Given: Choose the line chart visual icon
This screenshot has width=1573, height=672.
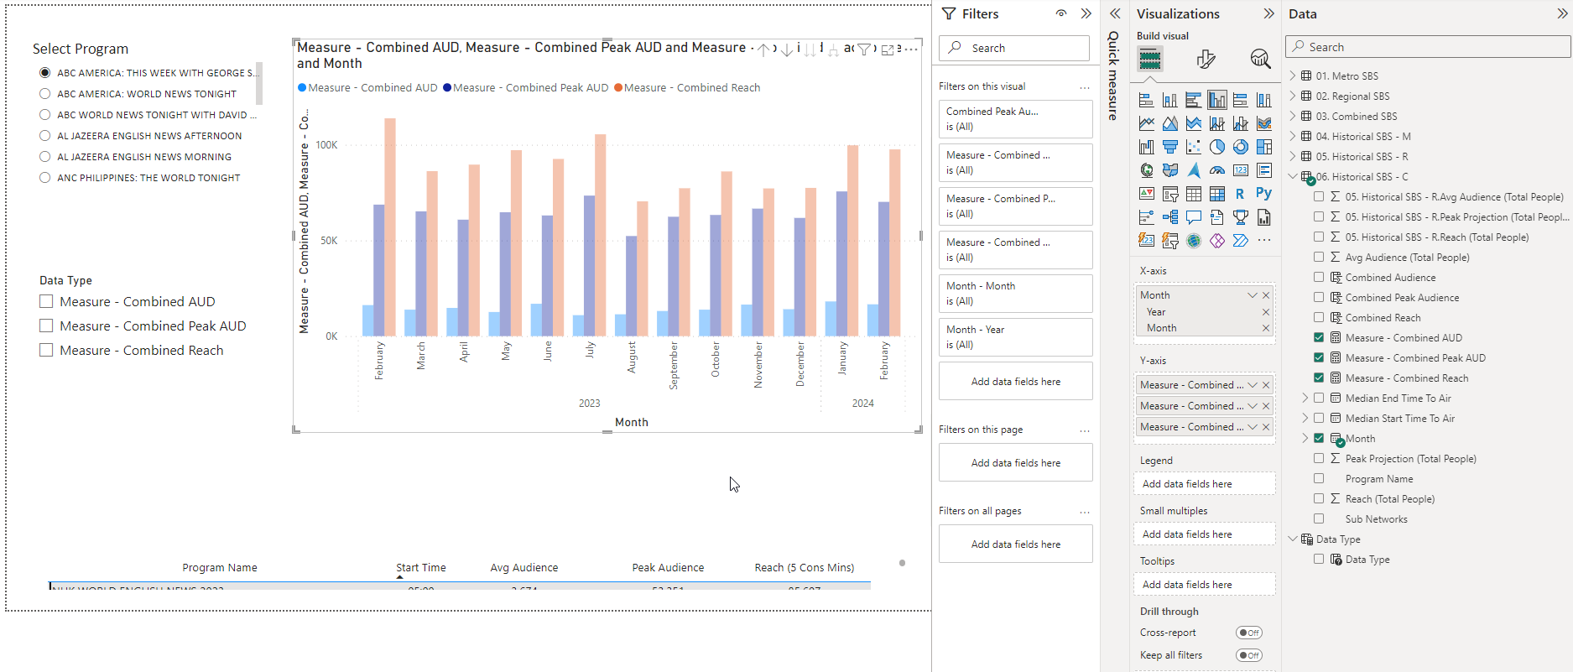Looking at the screenshot, I should coord(1147,124).
